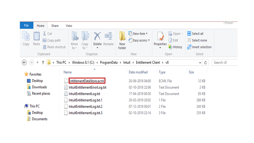Click This PC in the address bar
This screenshot has height=143, width=254.
61,62
